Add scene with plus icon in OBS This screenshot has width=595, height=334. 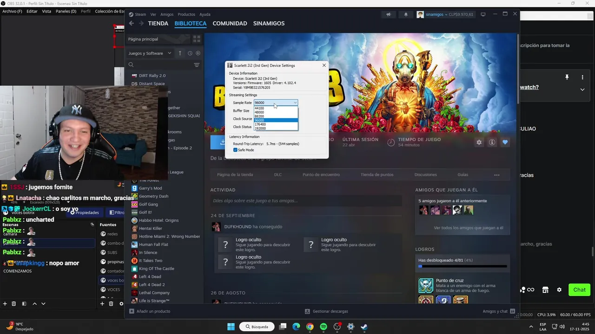pyautogui.click(x=5, y=304)
